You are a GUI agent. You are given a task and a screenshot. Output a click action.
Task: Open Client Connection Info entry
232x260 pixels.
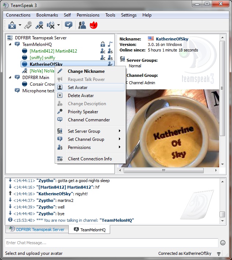90,159
